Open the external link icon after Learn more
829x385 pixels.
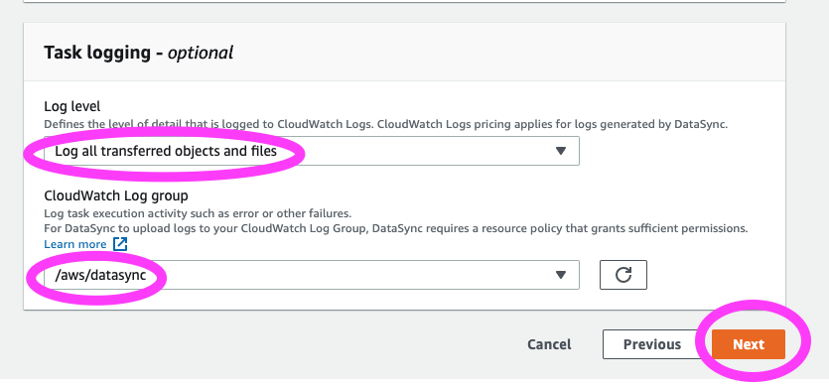pos(120,244)
